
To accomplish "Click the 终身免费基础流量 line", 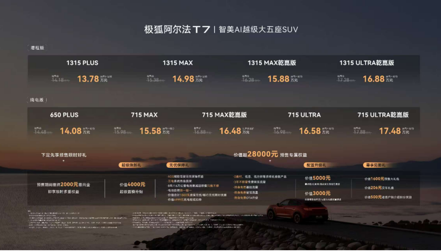I will 245,187.
